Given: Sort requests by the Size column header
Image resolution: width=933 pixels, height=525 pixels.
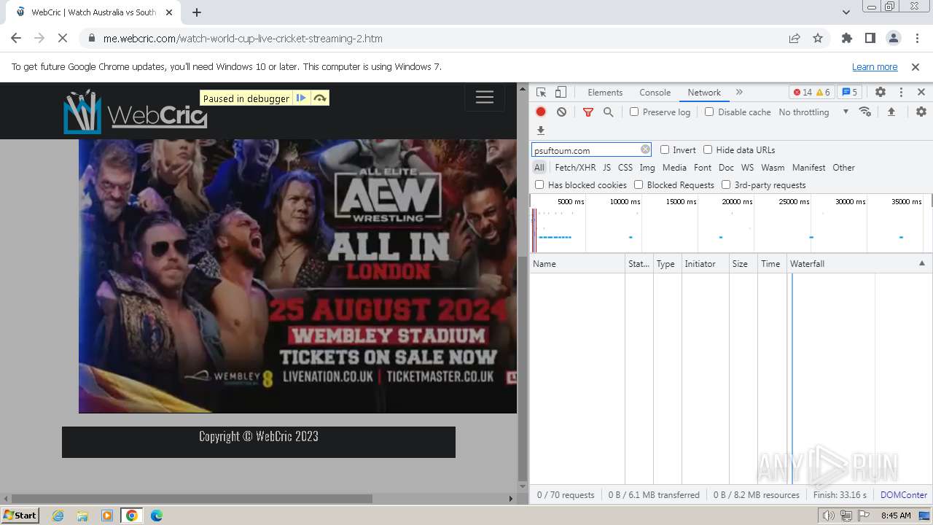Looking at the screenshot, I should [743, 263].
